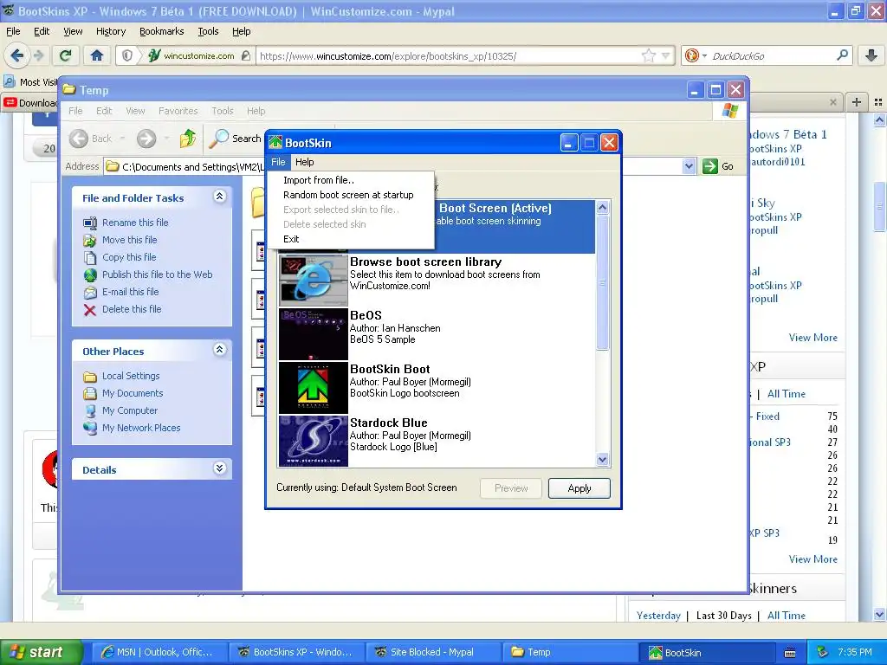Choose Import from file in File menu

[x=319, y=180]
